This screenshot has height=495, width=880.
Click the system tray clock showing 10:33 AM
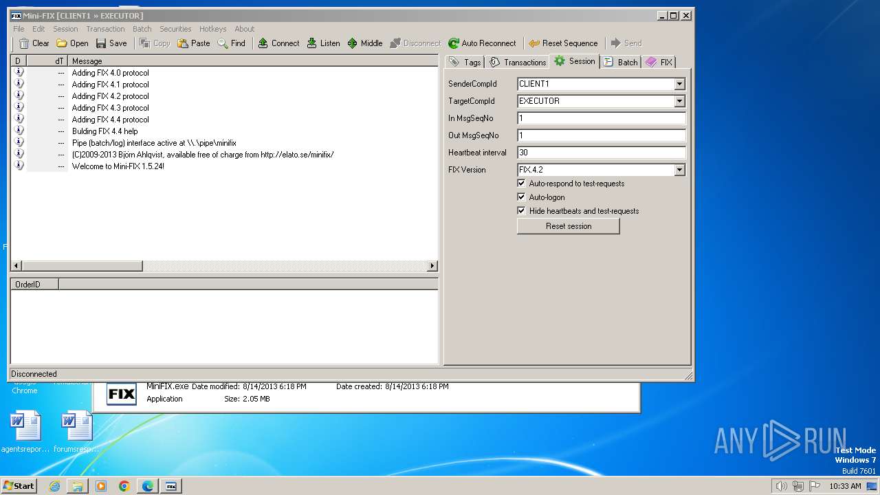tap(845, 486)
